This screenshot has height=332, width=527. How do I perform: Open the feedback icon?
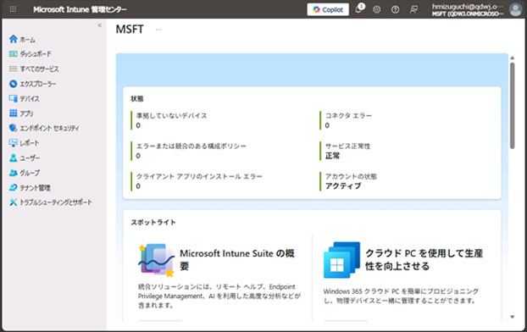pyautogui.click(x=413, y=10)
